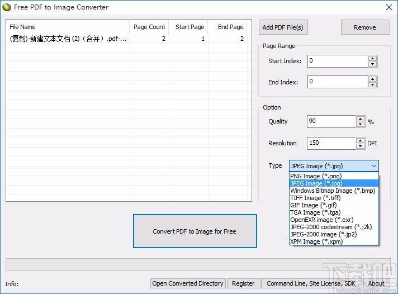Image resolution: width=398 pixels, height=294 pixels.
Task: Click the Register button
Action: click(x=243, y=283)
